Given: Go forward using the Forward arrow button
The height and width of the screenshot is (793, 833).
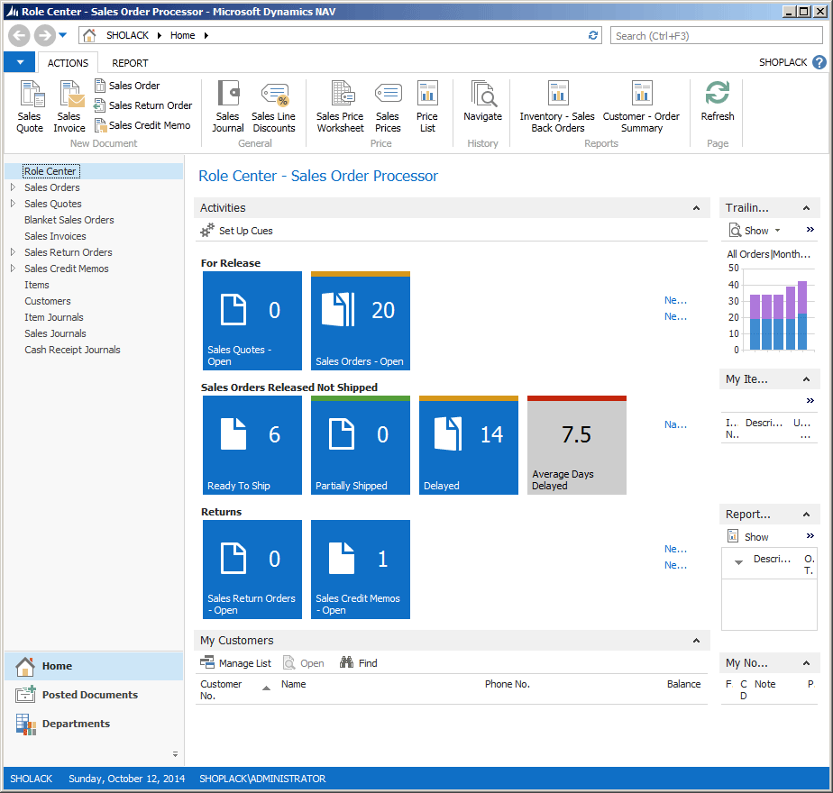Looking at the screenshot, I should click(45, 35).
